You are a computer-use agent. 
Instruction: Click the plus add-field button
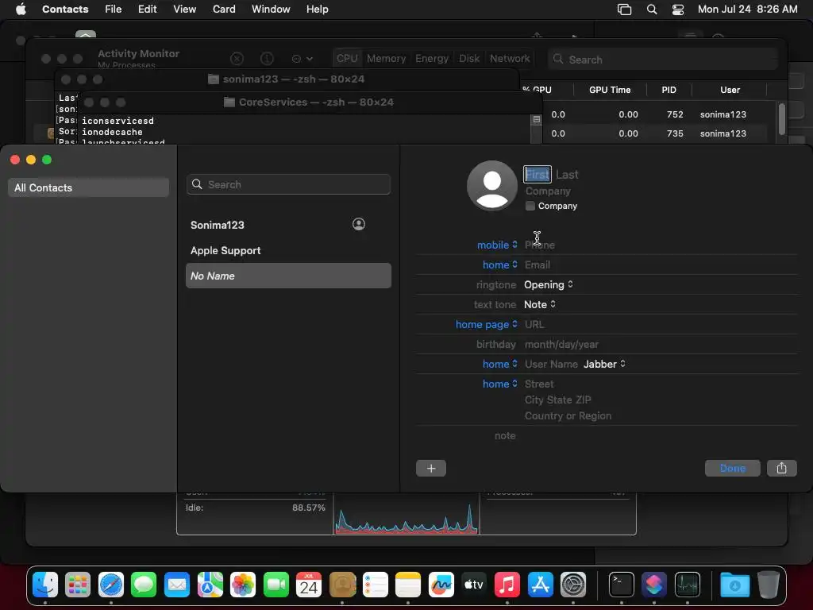point(431,469)
